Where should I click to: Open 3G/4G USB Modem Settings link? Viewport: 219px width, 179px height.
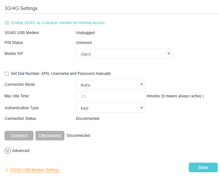[35, 170]
